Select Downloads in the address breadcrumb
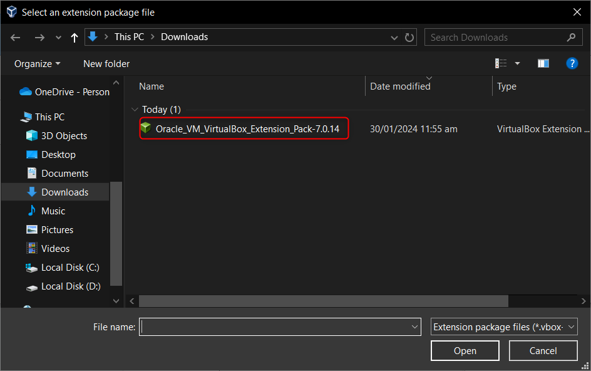This screenshot has width=591, height=371. click(x=184, y=36)
